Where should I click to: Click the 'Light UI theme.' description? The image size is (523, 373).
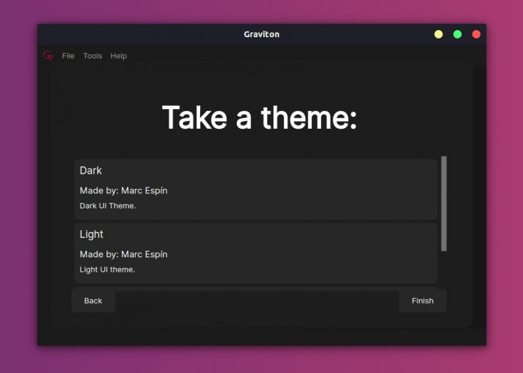[107, 269]
